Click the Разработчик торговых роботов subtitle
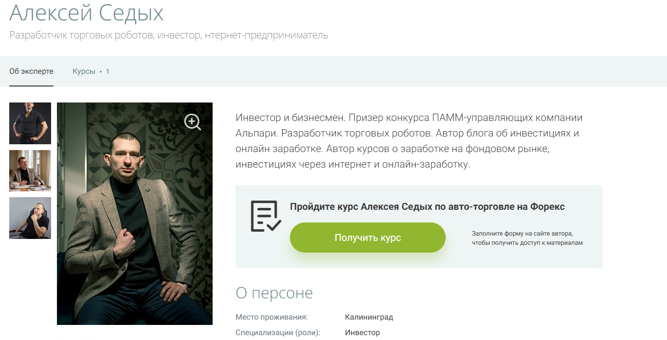 click(x=169, y=35)
